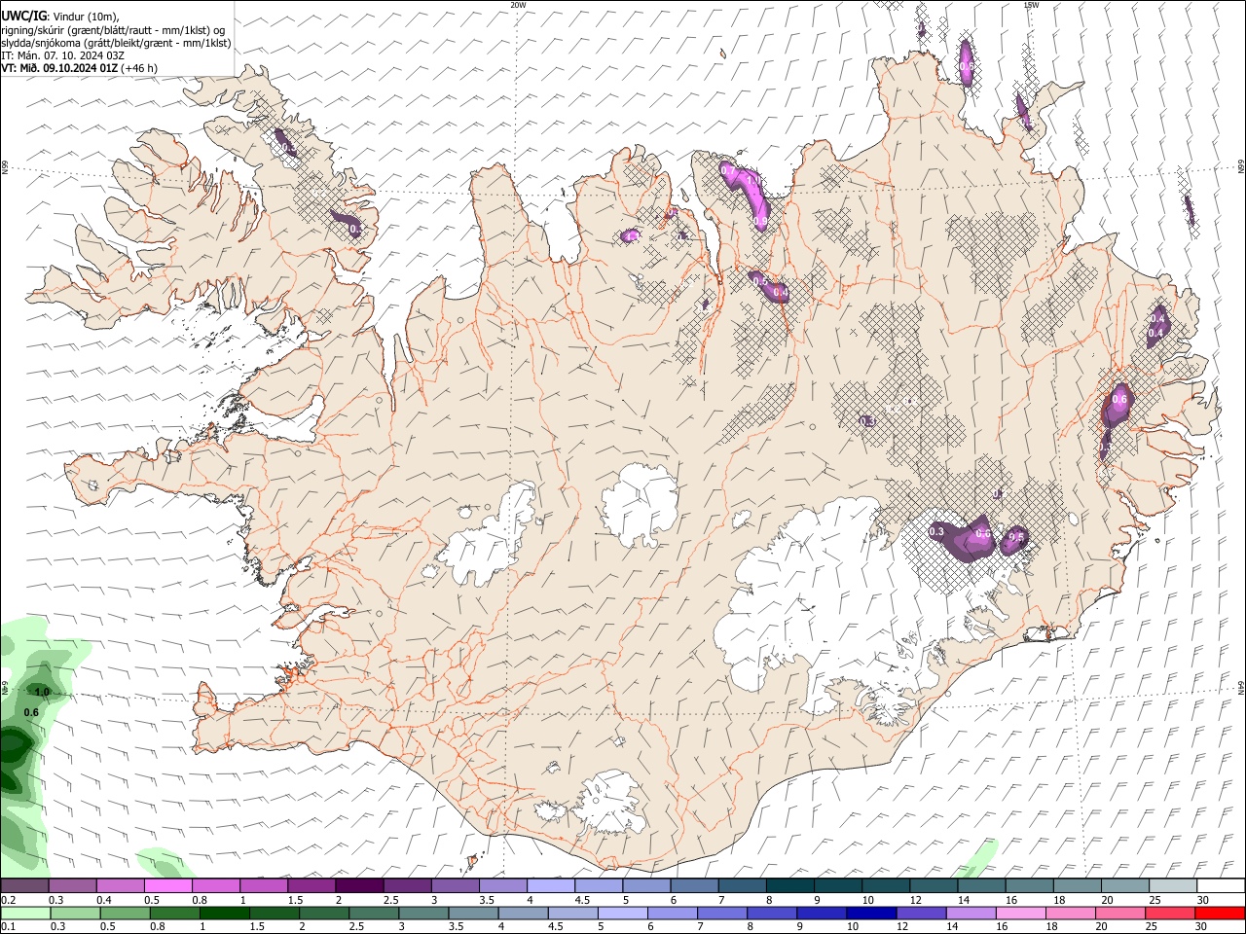
Task: Click the 0.3 snowfall value near Vatnajökull
Action: click(x=936, y=532)
